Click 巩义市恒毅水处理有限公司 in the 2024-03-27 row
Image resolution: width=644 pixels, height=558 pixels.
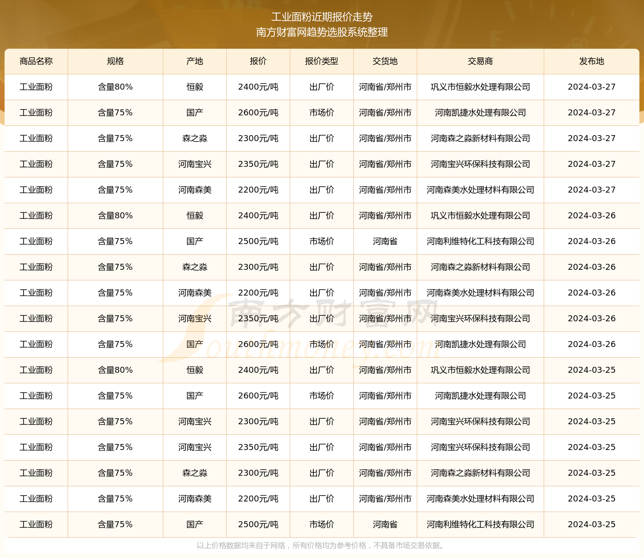(x=480, y=87)
